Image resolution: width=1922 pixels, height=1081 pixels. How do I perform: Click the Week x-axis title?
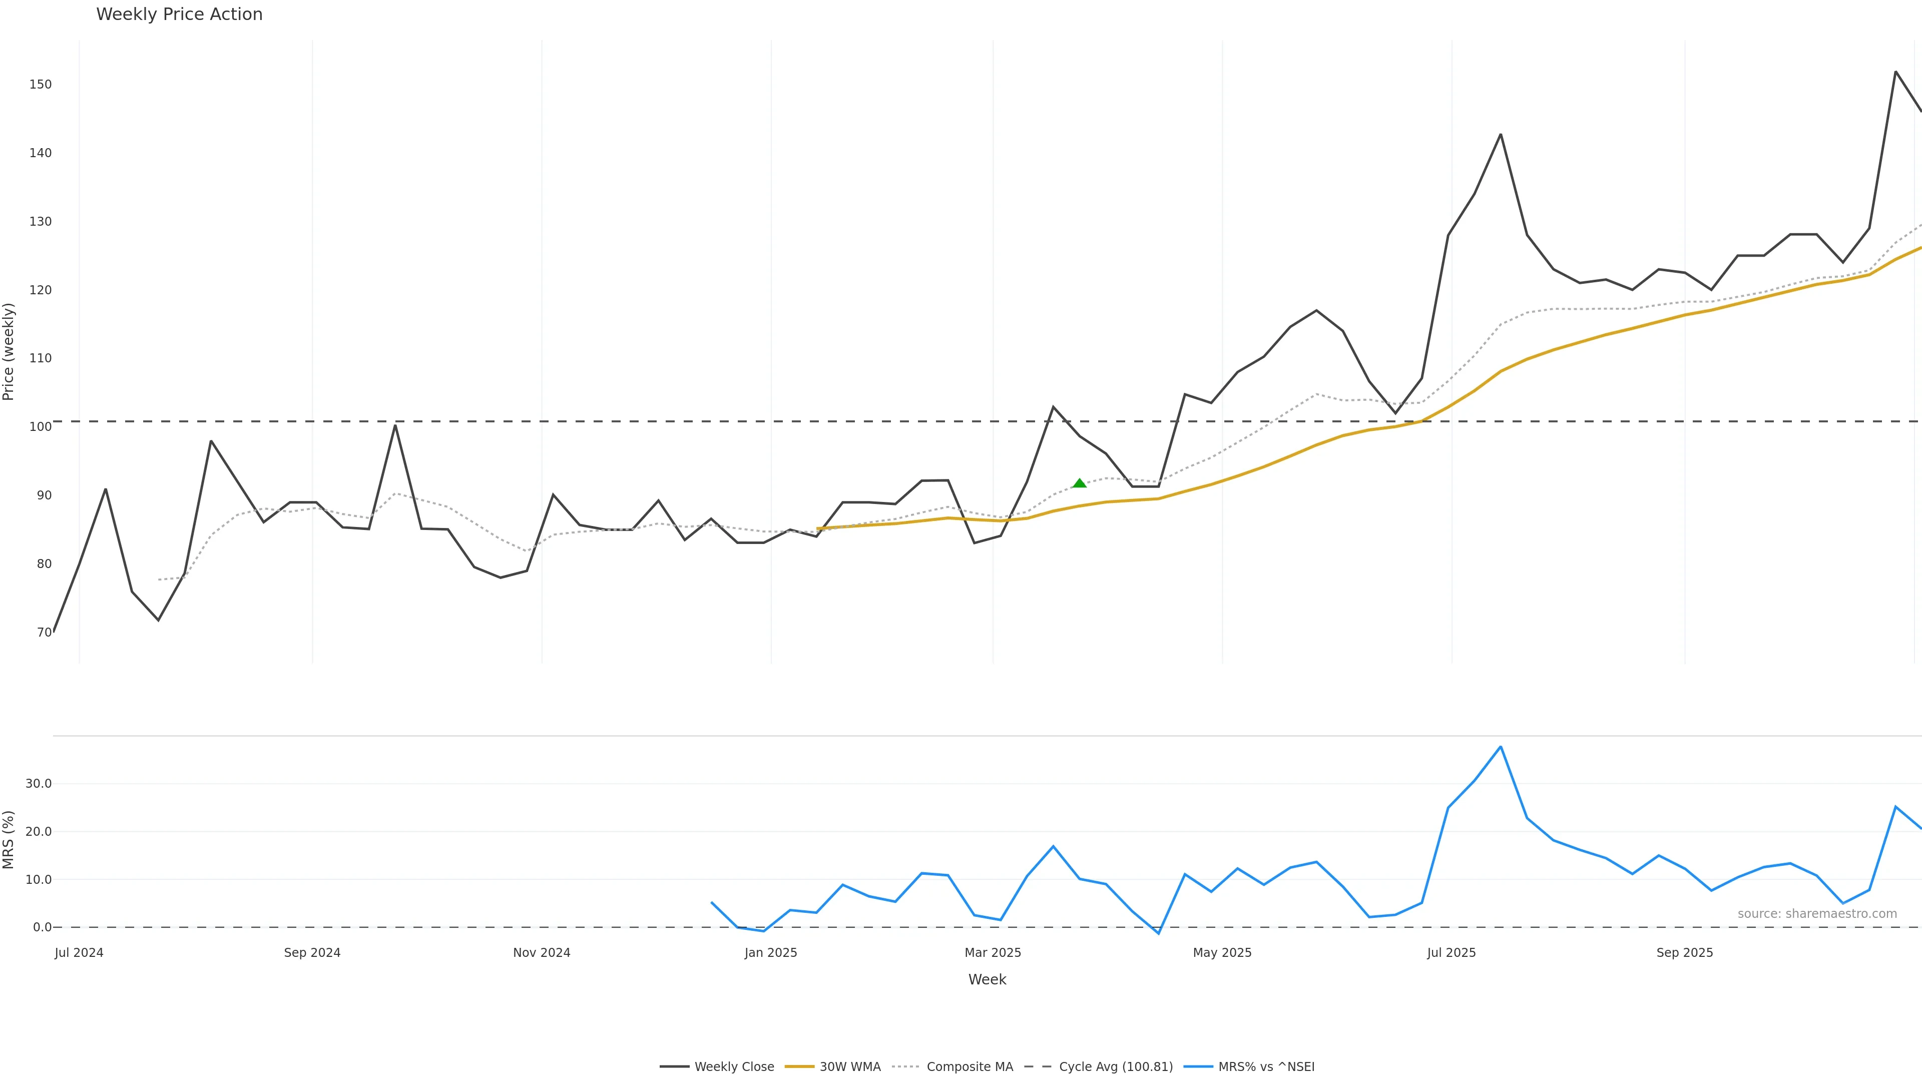(x=987, y=979)
